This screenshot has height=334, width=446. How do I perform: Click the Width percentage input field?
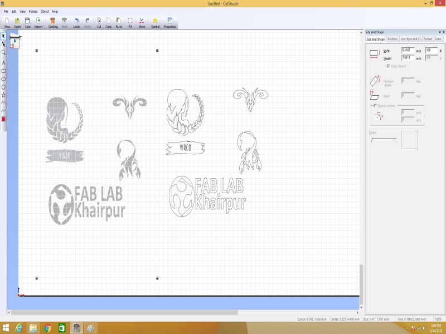pyautogui.click(x=432, y=50)
